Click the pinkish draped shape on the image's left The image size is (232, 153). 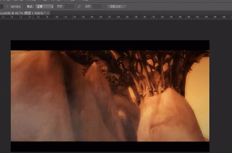tap(36, 98)
